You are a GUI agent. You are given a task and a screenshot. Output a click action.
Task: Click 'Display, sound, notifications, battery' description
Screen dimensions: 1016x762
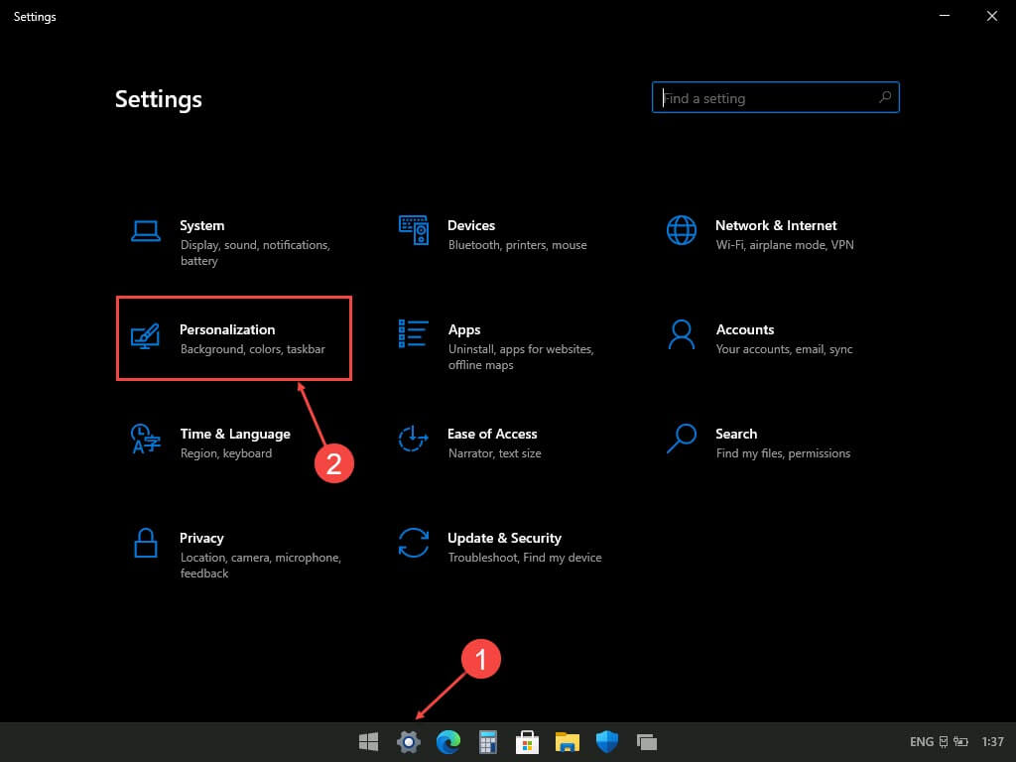pos(255,253)
